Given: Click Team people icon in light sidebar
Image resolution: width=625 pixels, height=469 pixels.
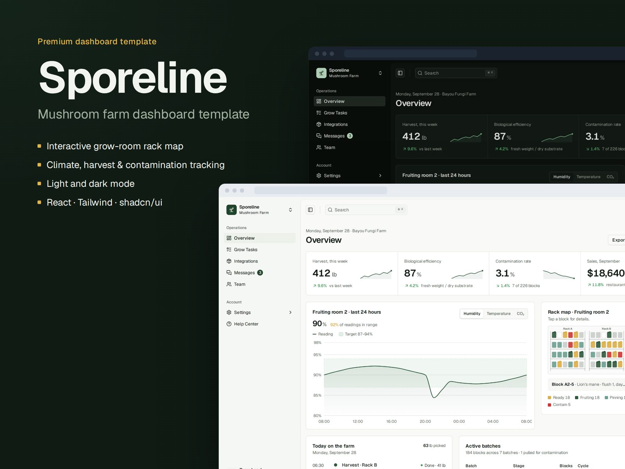Looking at the screenshot, I should pyautogui.click(x=229, y=284).
